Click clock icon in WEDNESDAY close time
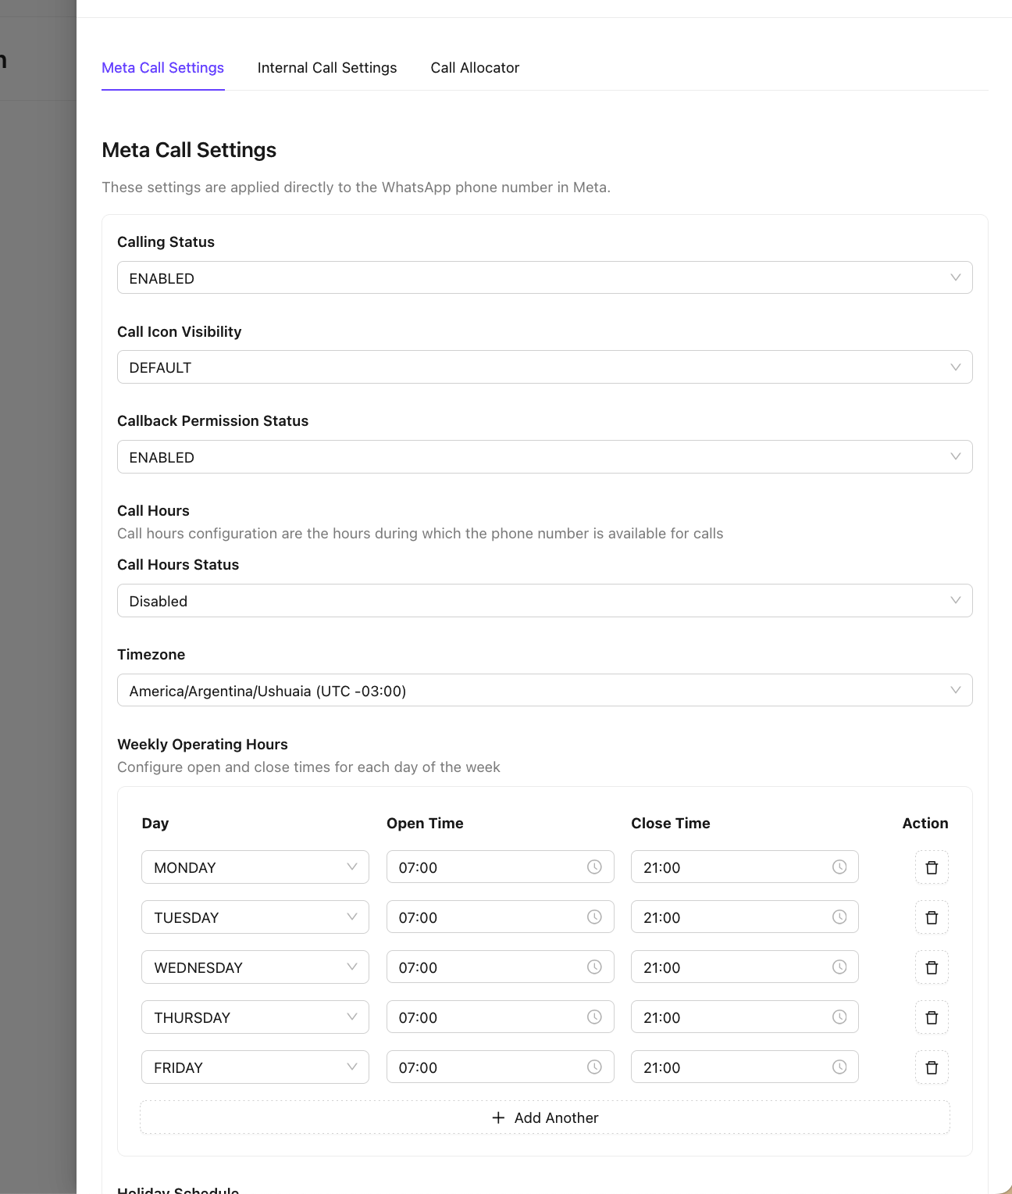 coord(839,967)
